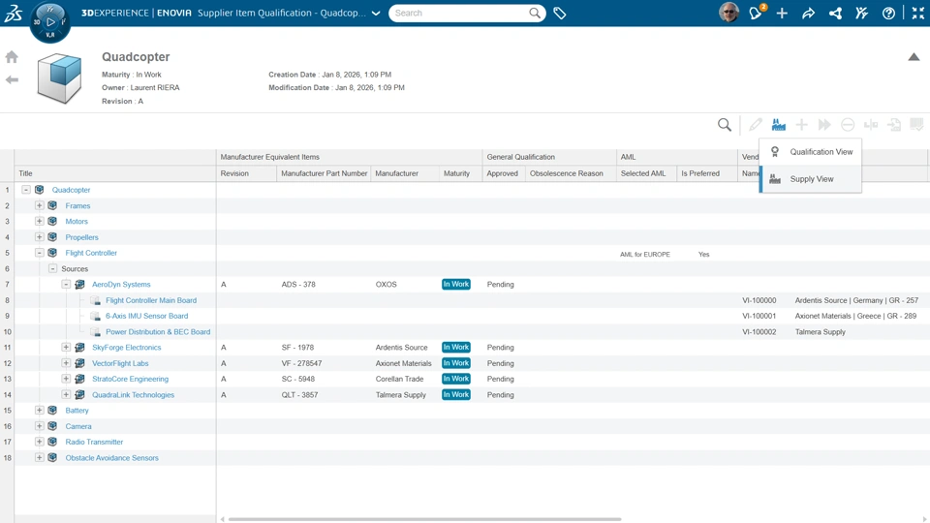Open the user profile avatar
930x523 pixels.
tap(728, 13)
